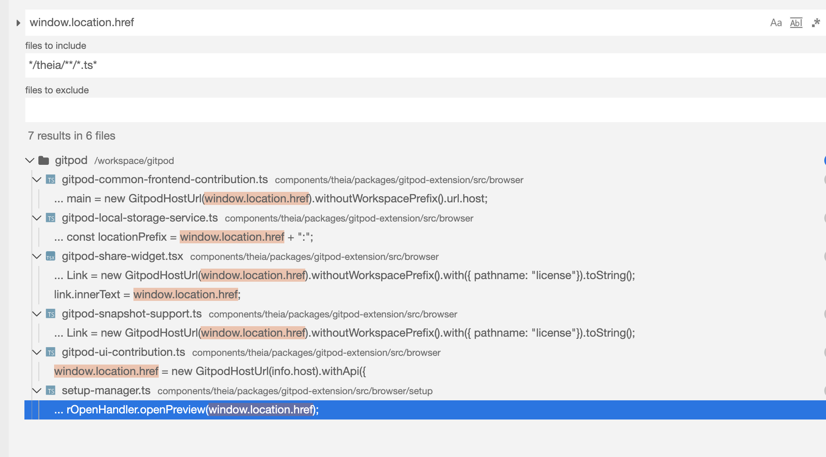
Task: Toggle case-sensitive matching with the Aa button
Action: tap(775, 22)
